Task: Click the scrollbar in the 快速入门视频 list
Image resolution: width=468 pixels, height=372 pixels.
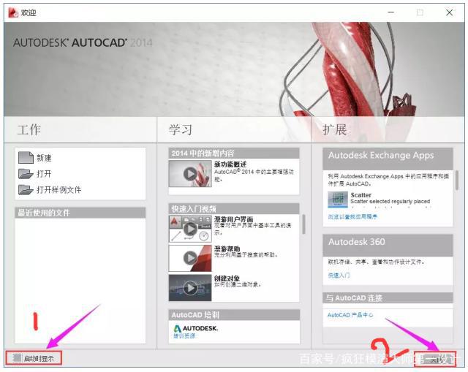Action: [x=303, y=224]
